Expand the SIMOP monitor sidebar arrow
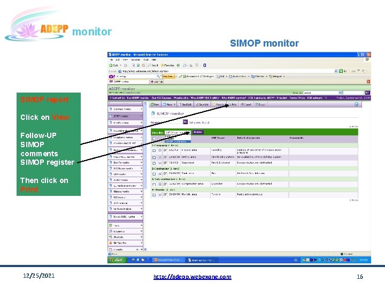 point(141,116)
